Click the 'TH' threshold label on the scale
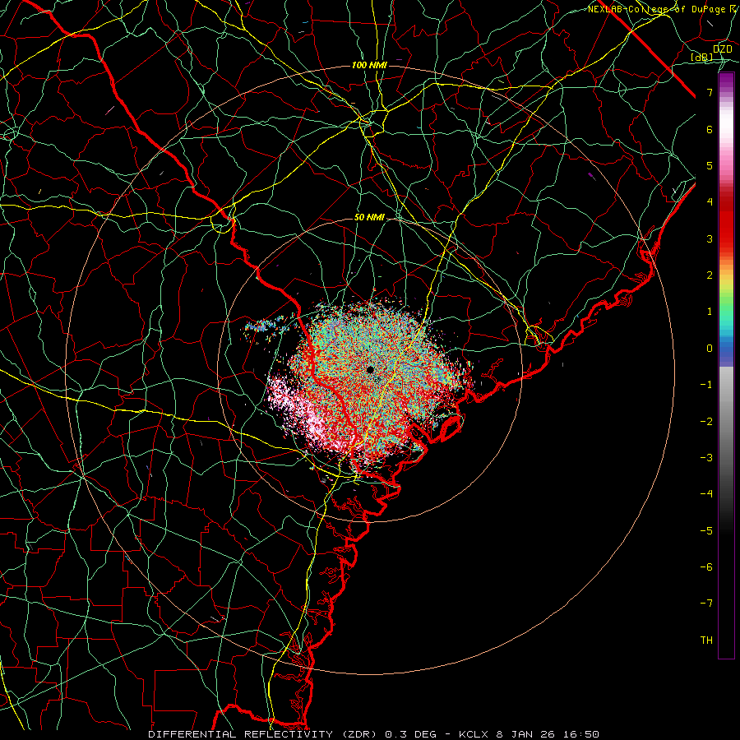740x740 pixels. [x=706, y=641]
